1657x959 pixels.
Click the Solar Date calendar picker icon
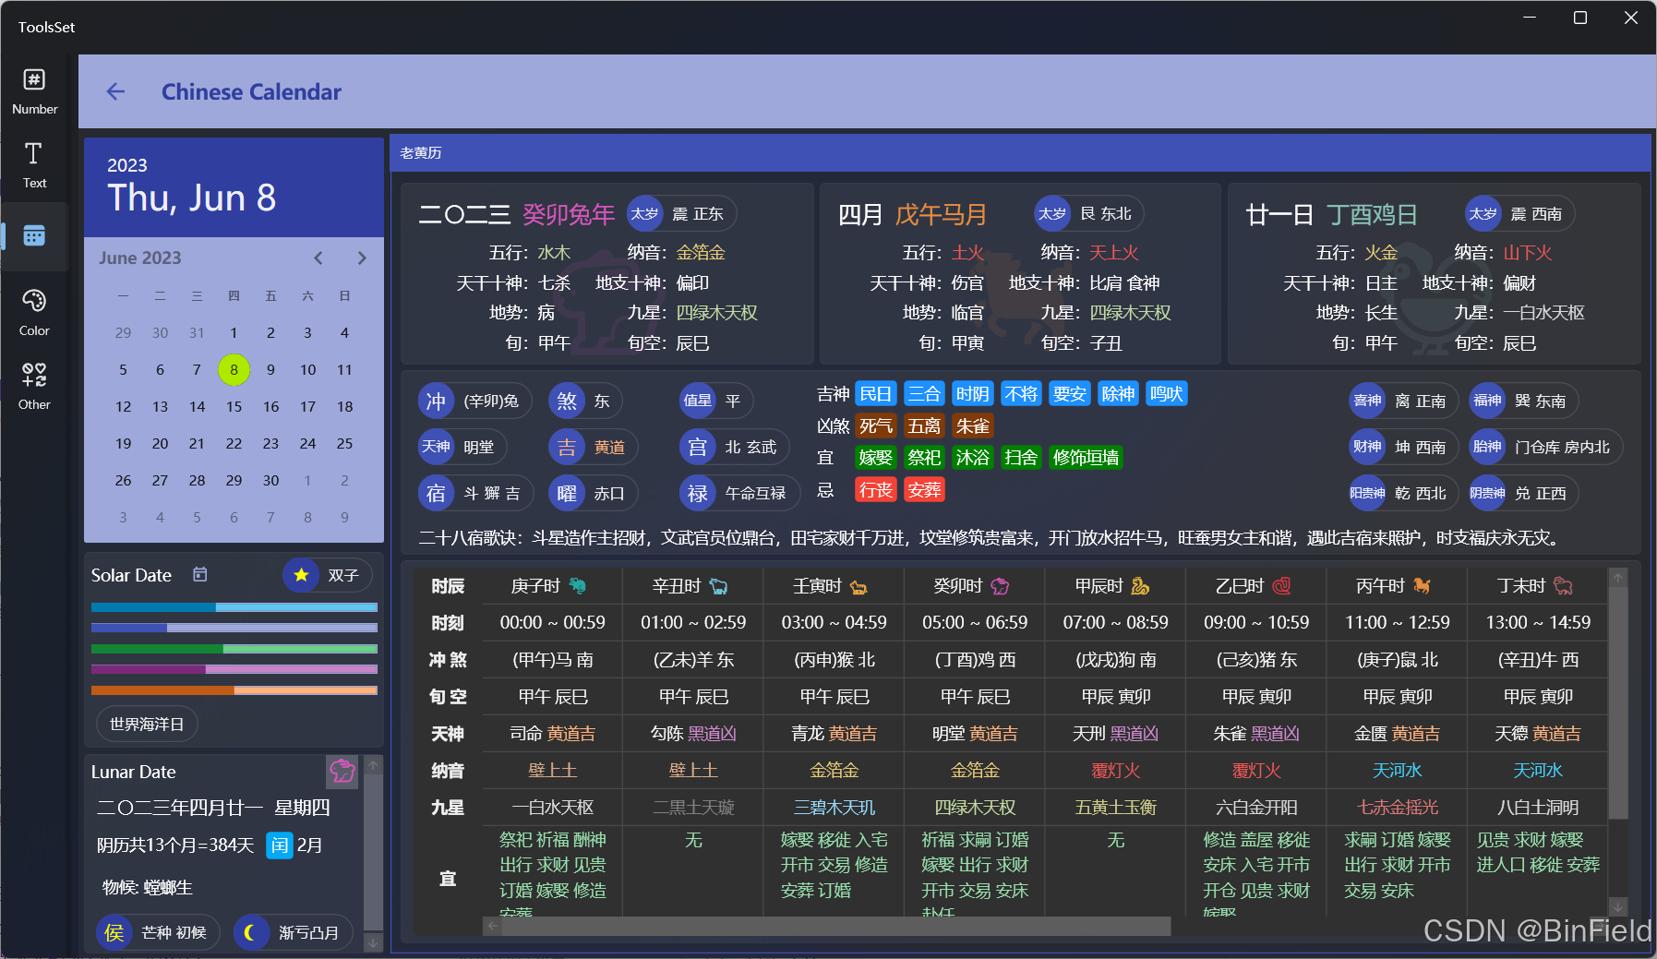click(x=199, y=574)
